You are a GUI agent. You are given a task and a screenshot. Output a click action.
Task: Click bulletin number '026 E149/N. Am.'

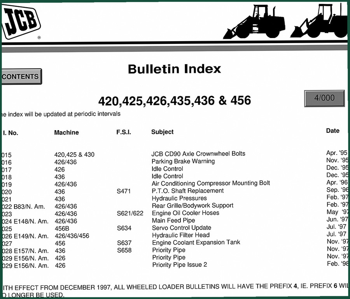(25, 236)
